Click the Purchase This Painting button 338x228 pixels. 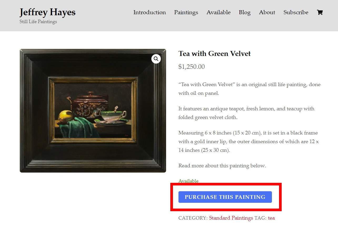point(225,197)
